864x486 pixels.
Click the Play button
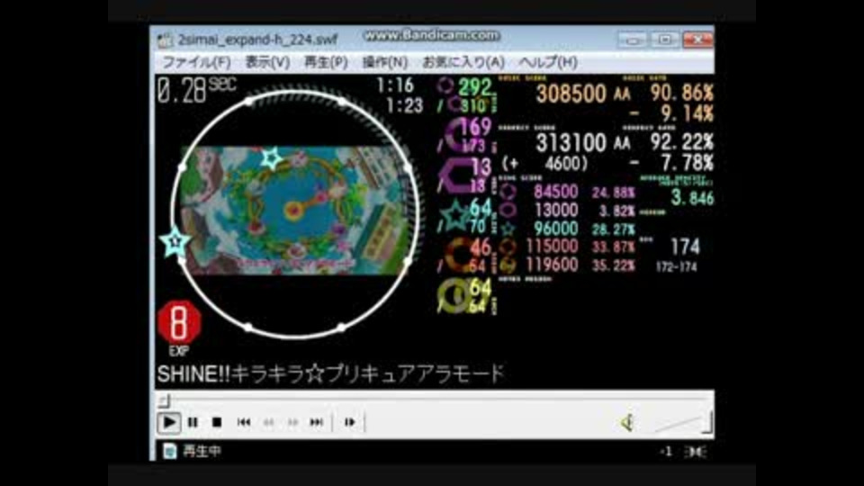click(168, 423)
